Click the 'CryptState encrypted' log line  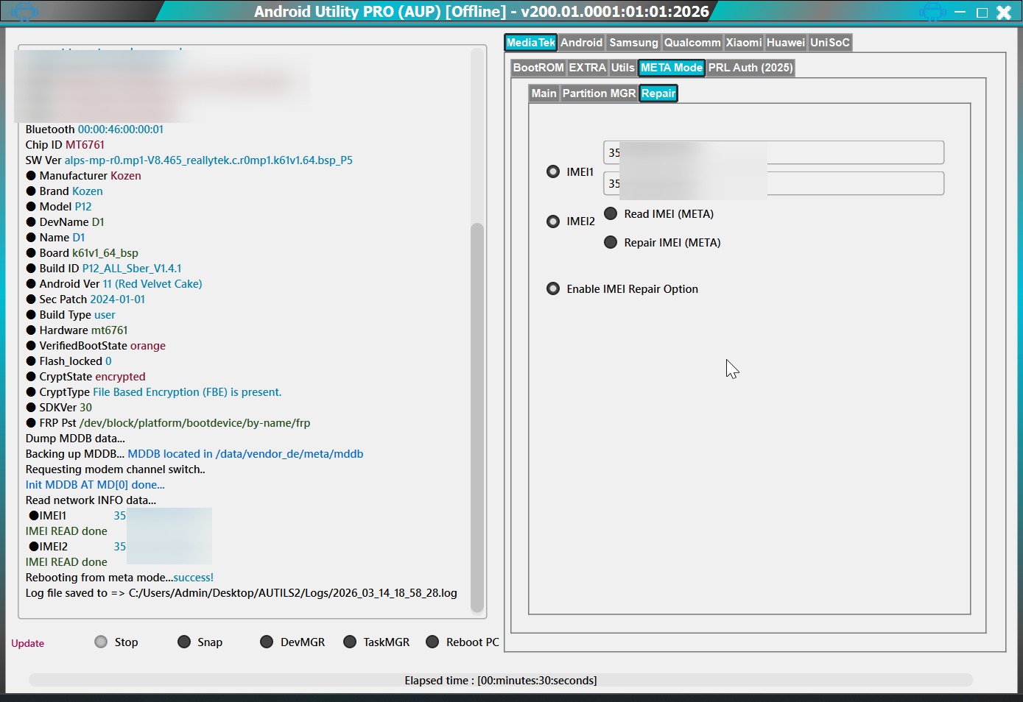click(85, 377)
